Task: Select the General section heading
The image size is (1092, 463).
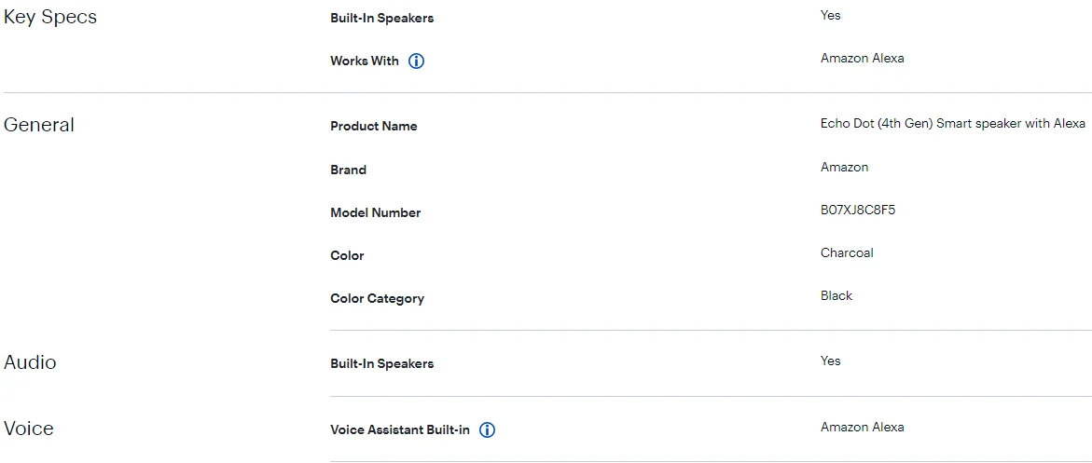Action: click(x=39, y=125)
